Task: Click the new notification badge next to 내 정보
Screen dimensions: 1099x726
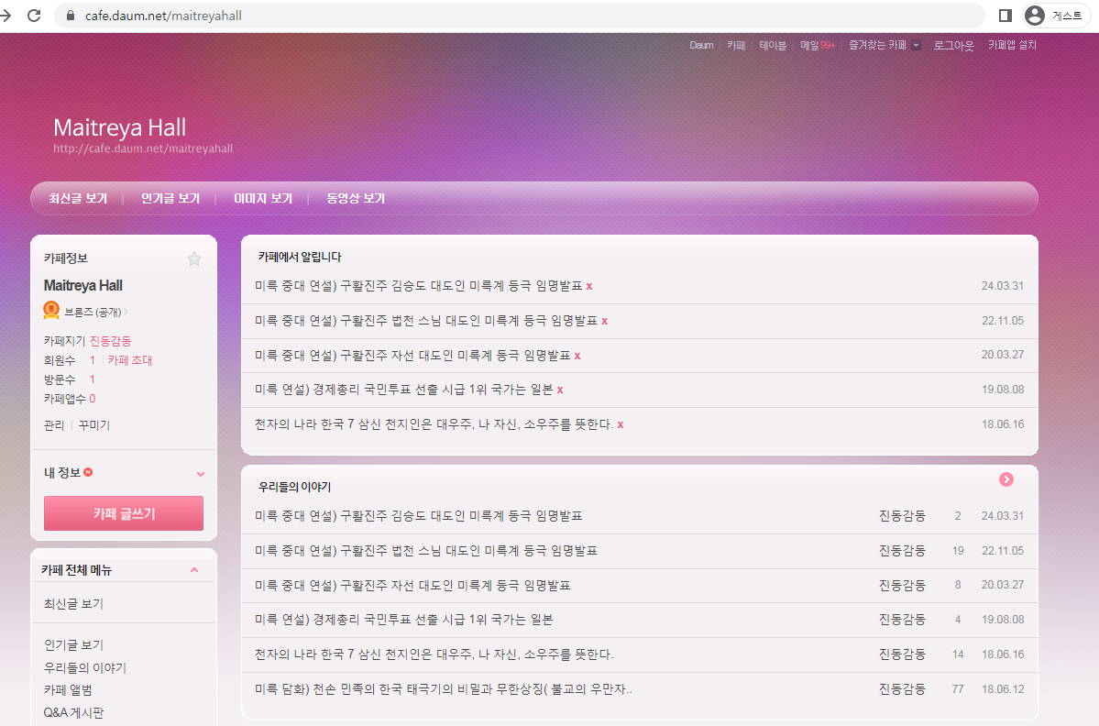Action: [x=88, y=472]
